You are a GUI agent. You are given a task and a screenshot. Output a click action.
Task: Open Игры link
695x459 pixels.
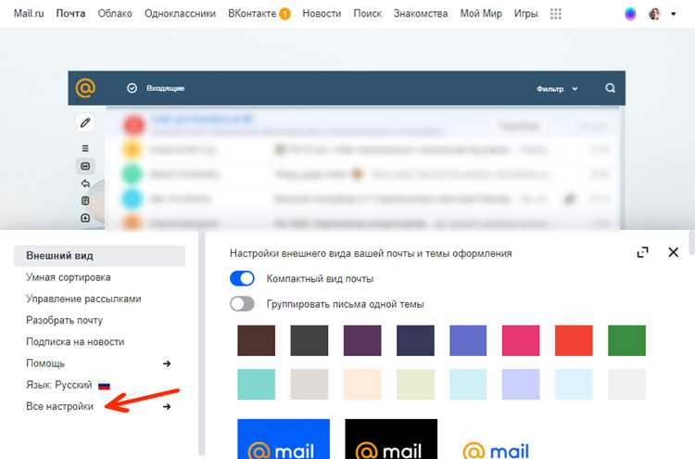pos(525,14)
